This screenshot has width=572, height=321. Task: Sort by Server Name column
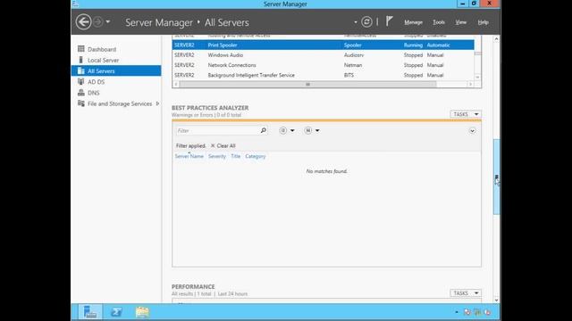pyautogui.click(x=189, y=156)
